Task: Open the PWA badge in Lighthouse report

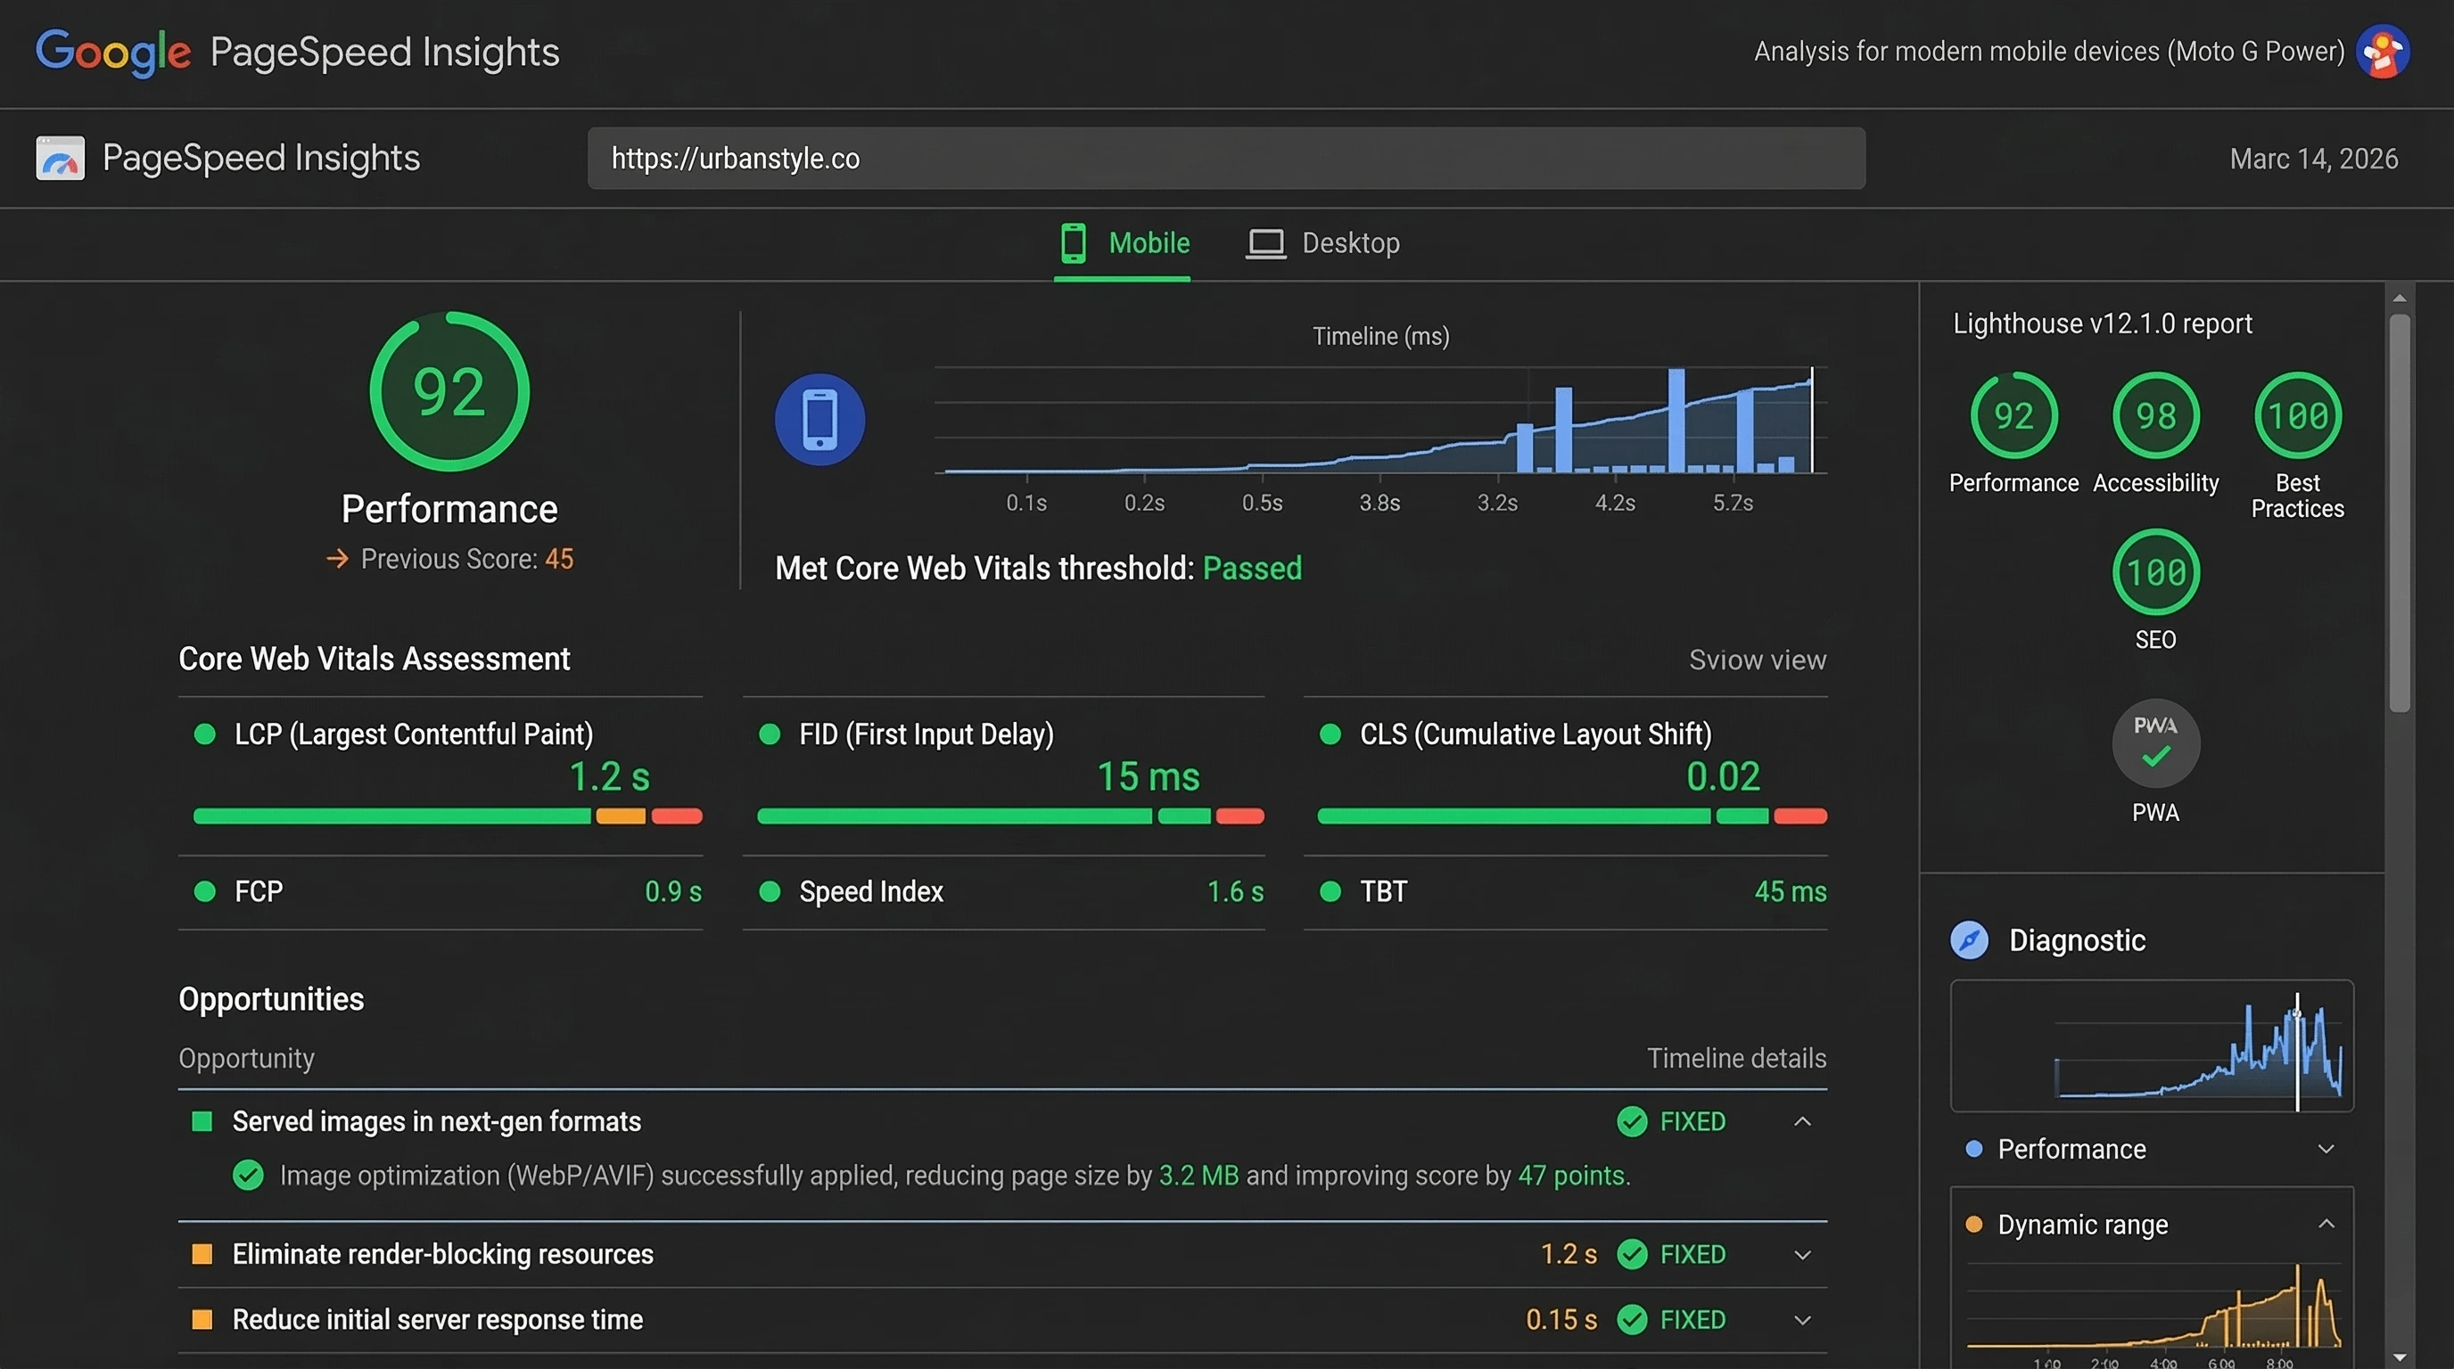Action: click(x=2155, y=743)
